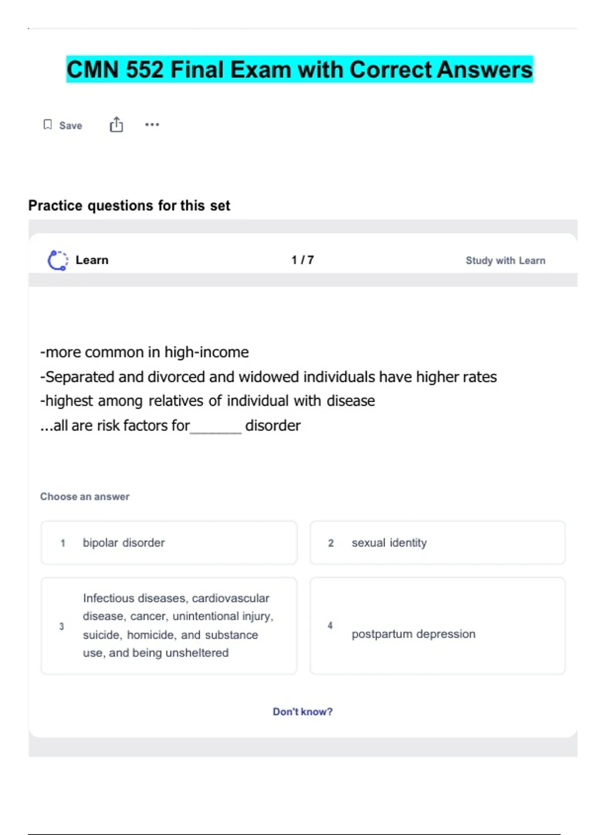Click number 4 badge beside postpartum depression
Image resolution: width=589 pixels, height=835 pixels.
pyautogui.click(x=330, y=625)
